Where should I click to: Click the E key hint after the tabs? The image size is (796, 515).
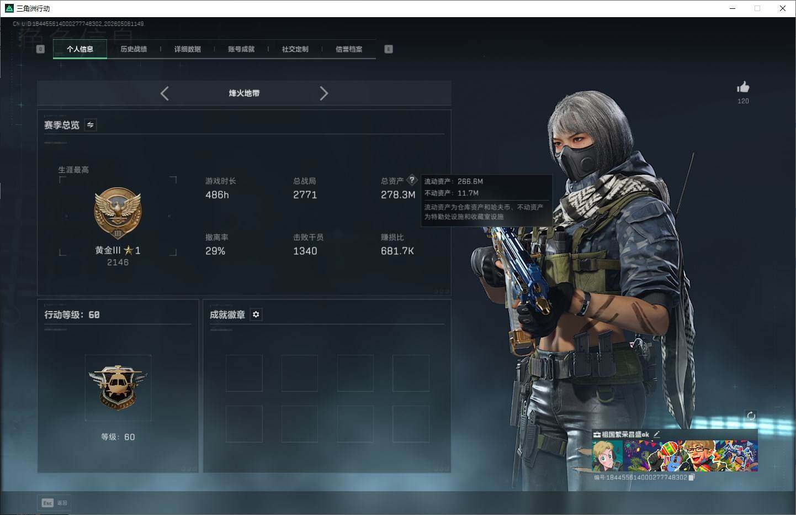point(389,49)
